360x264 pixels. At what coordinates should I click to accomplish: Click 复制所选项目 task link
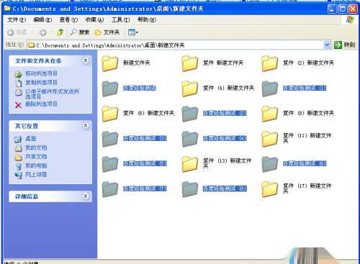point(41,83)
